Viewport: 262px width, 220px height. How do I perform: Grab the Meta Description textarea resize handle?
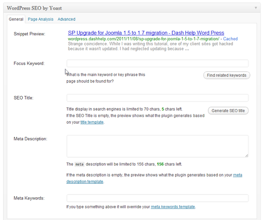point(247,156)
